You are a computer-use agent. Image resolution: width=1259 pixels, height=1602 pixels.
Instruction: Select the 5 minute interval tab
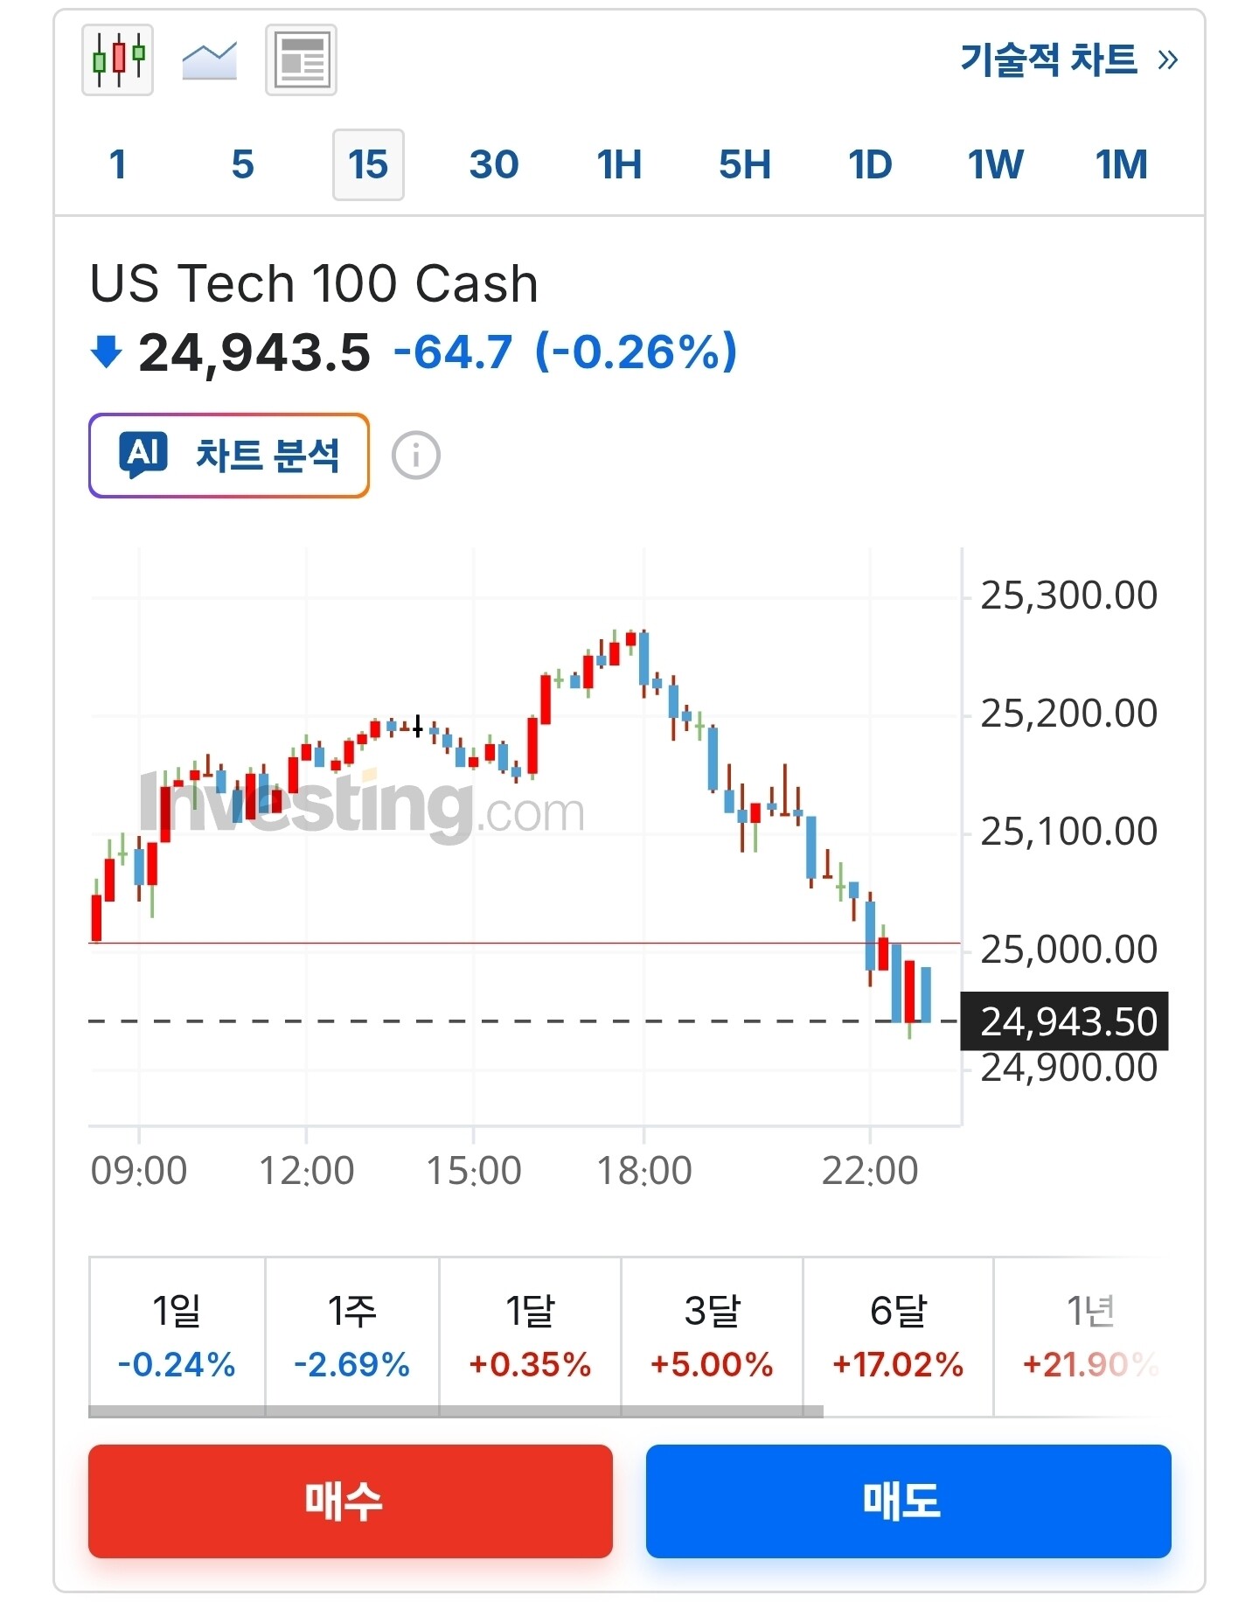pos(243,164)
